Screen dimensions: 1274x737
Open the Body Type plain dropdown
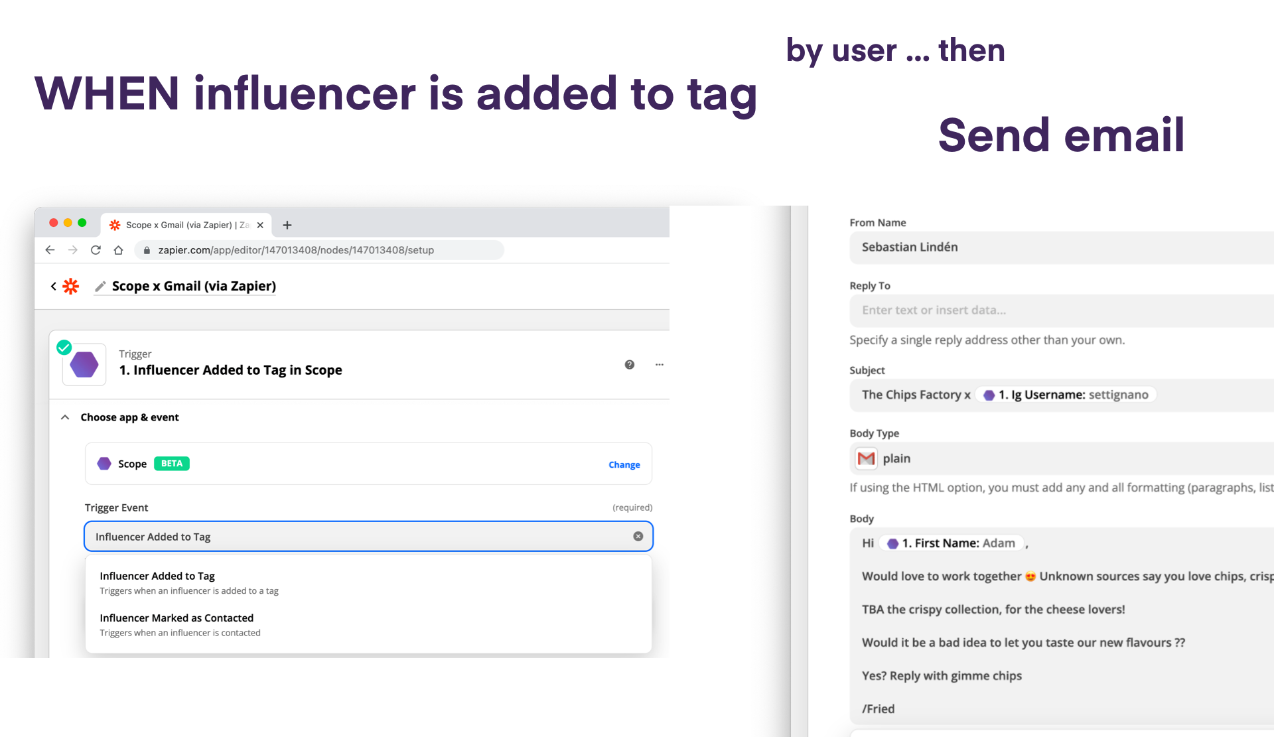point(1062,458)
